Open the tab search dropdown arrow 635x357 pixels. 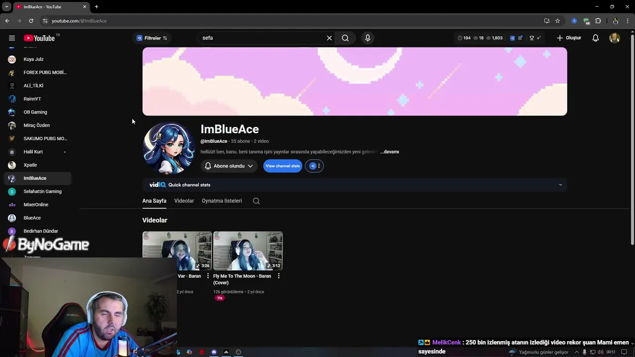[6, 6]
